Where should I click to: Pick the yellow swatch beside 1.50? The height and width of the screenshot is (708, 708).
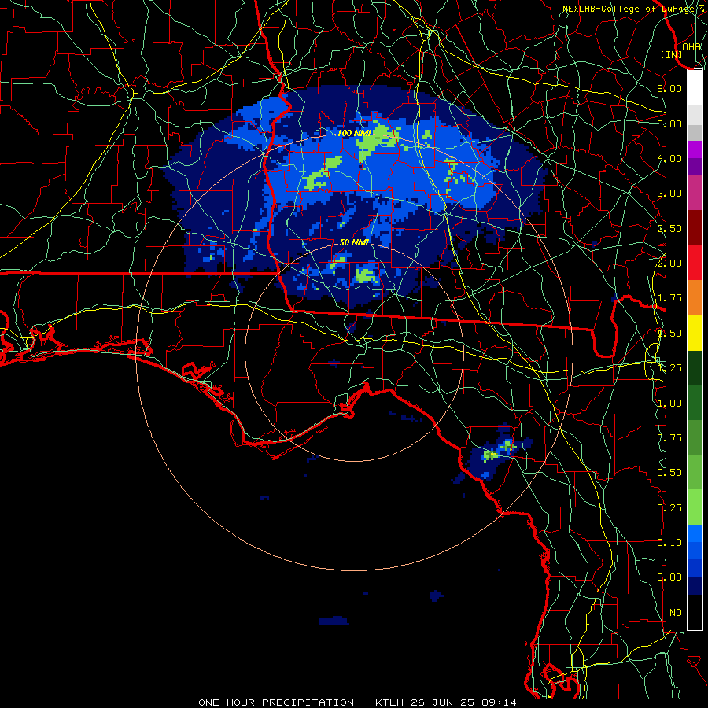coord(695,333)
